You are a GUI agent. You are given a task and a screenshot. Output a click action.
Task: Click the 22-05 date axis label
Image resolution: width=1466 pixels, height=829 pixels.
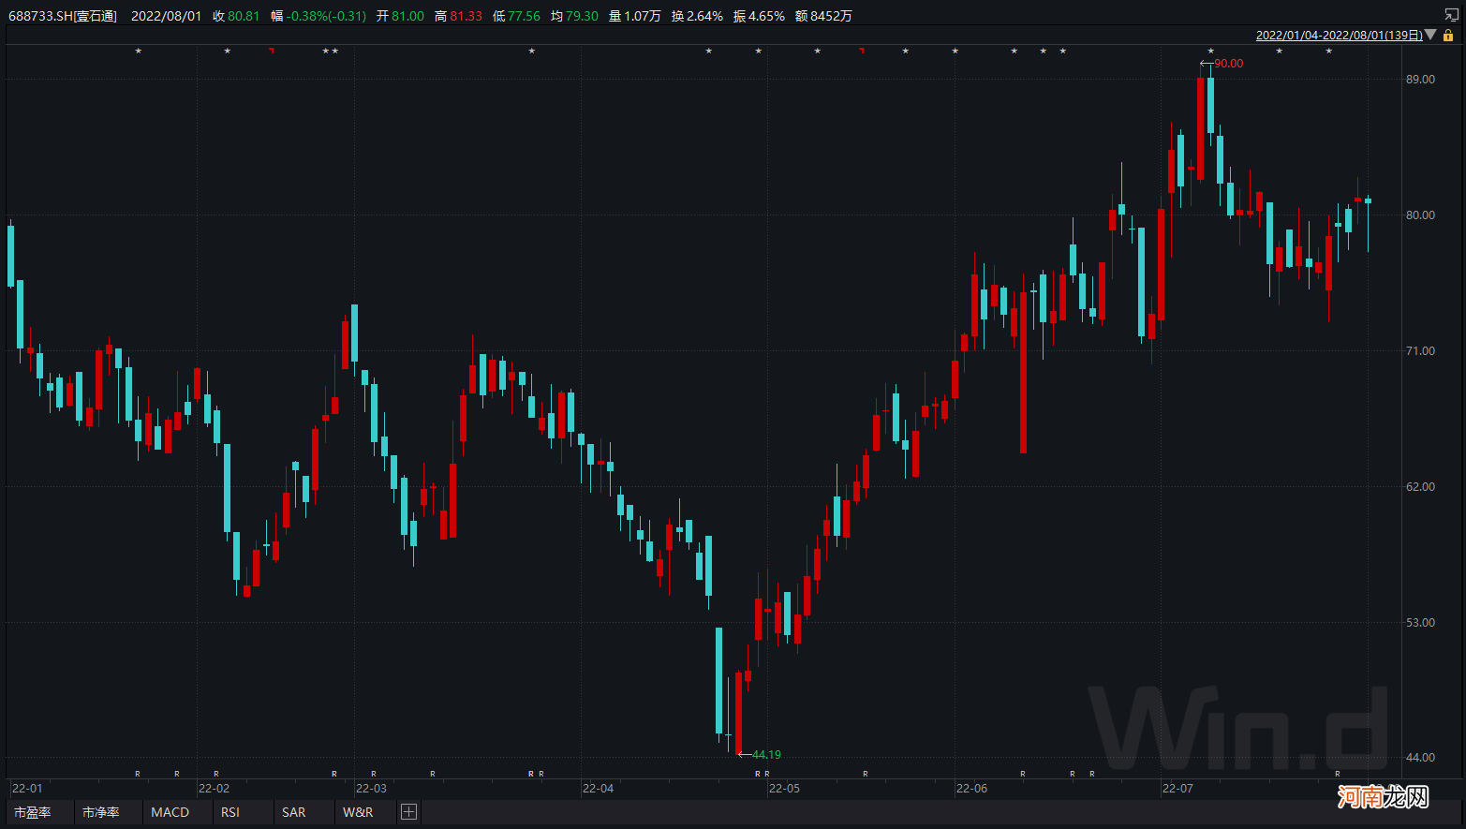(784, 789)
